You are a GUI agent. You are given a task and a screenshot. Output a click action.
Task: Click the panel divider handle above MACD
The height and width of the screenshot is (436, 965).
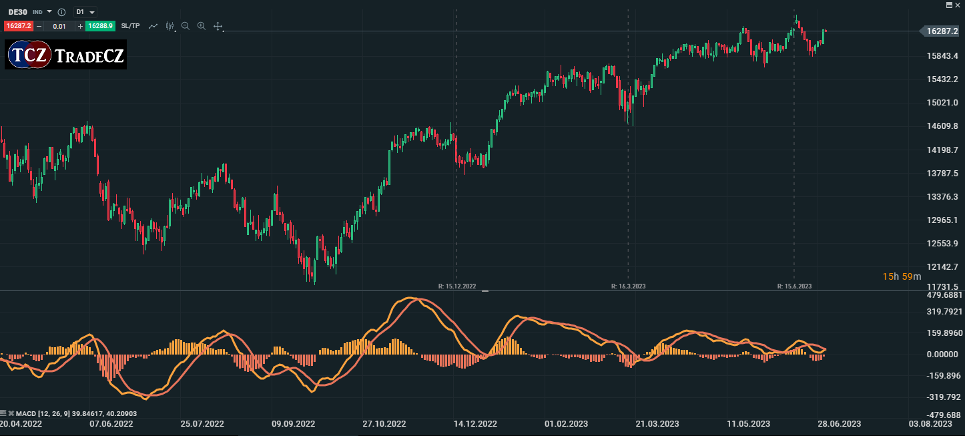485,291
